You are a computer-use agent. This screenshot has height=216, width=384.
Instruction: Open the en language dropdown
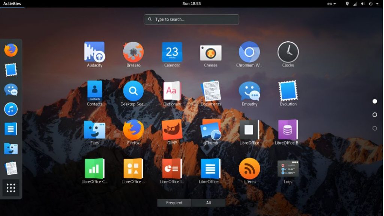click(331, 4)
